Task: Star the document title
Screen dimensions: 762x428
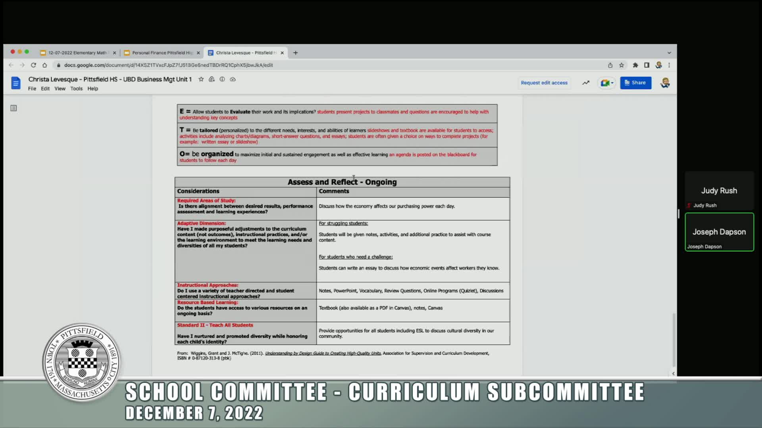Action: click(x=201, y=79)
